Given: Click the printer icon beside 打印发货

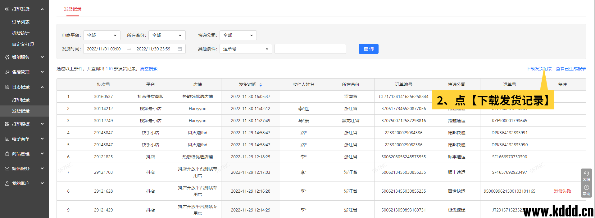Looking at the screenshot, I should pos(7,9).
